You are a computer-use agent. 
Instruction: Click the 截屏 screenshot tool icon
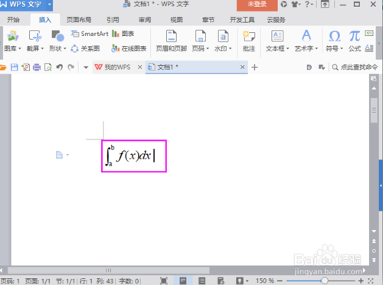tap(35, 36)
